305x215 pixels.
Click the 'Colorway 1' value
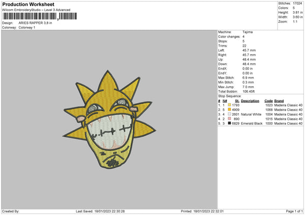click(x=27, y=27)
